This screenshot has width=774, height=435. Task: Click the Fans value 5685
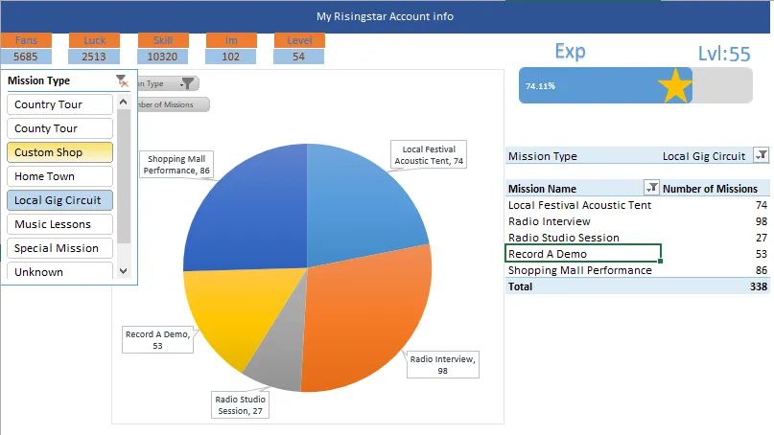[26, 57]
